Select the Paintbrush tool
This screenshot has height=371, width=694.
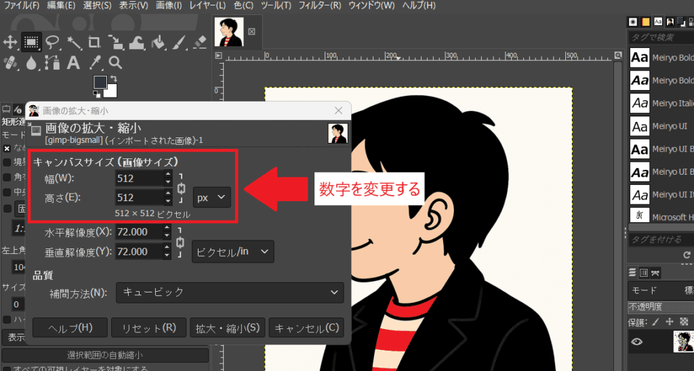click(x=179, y=43)
